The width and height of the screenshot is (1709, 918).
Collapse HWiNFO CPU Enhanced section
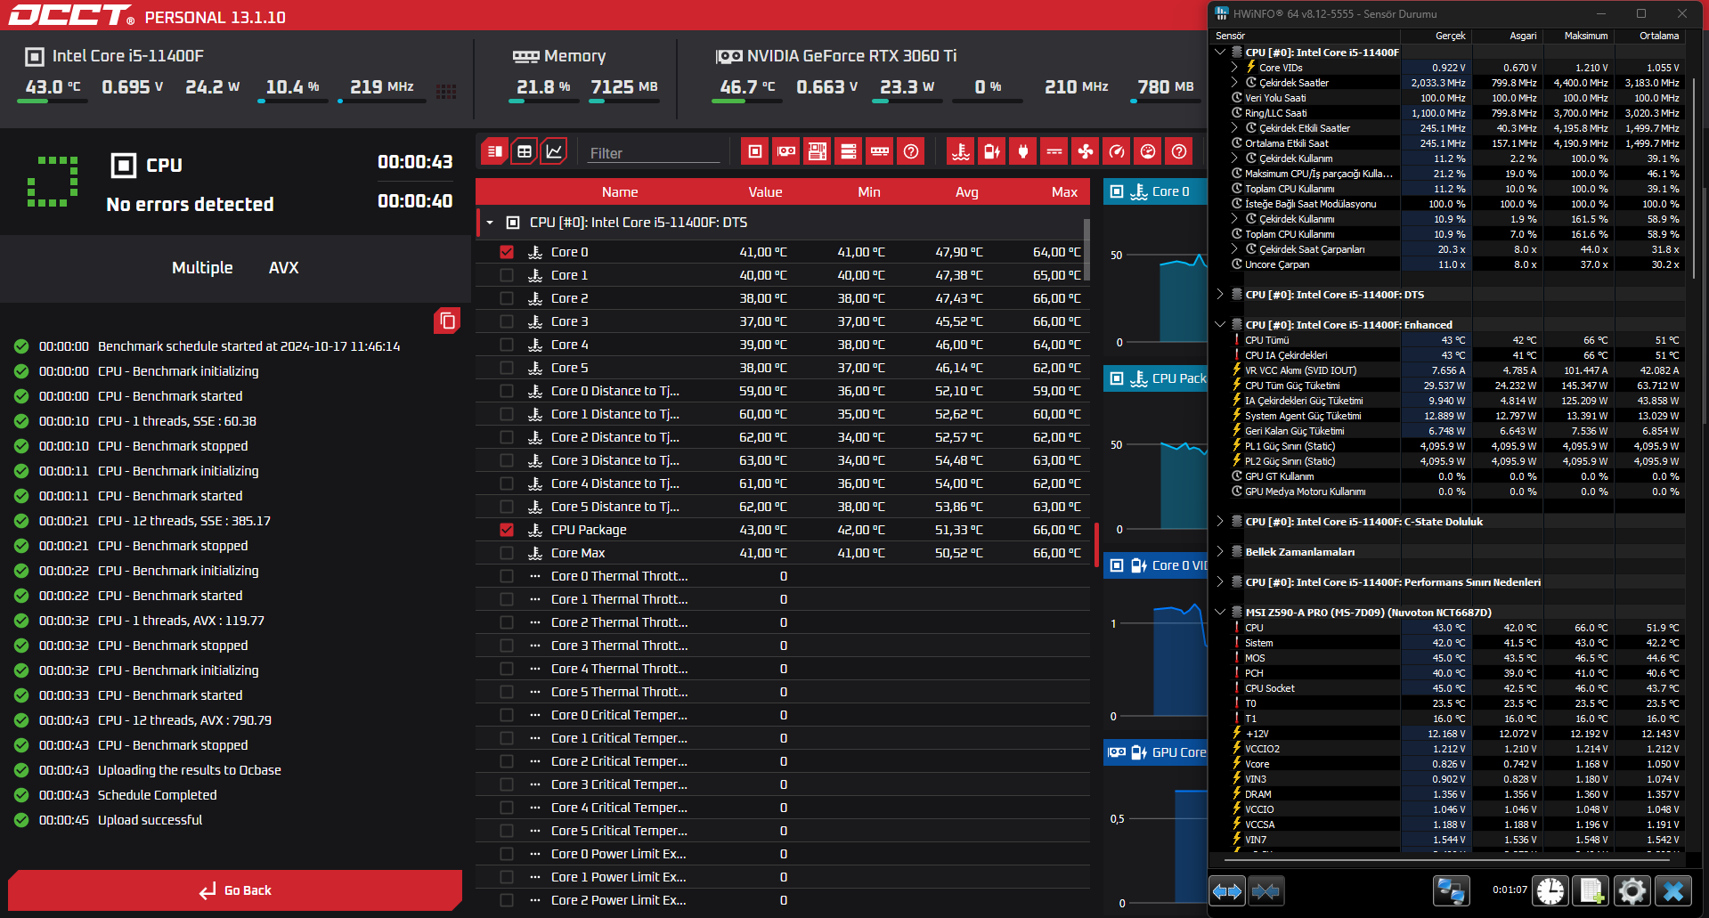[1220, 325]
